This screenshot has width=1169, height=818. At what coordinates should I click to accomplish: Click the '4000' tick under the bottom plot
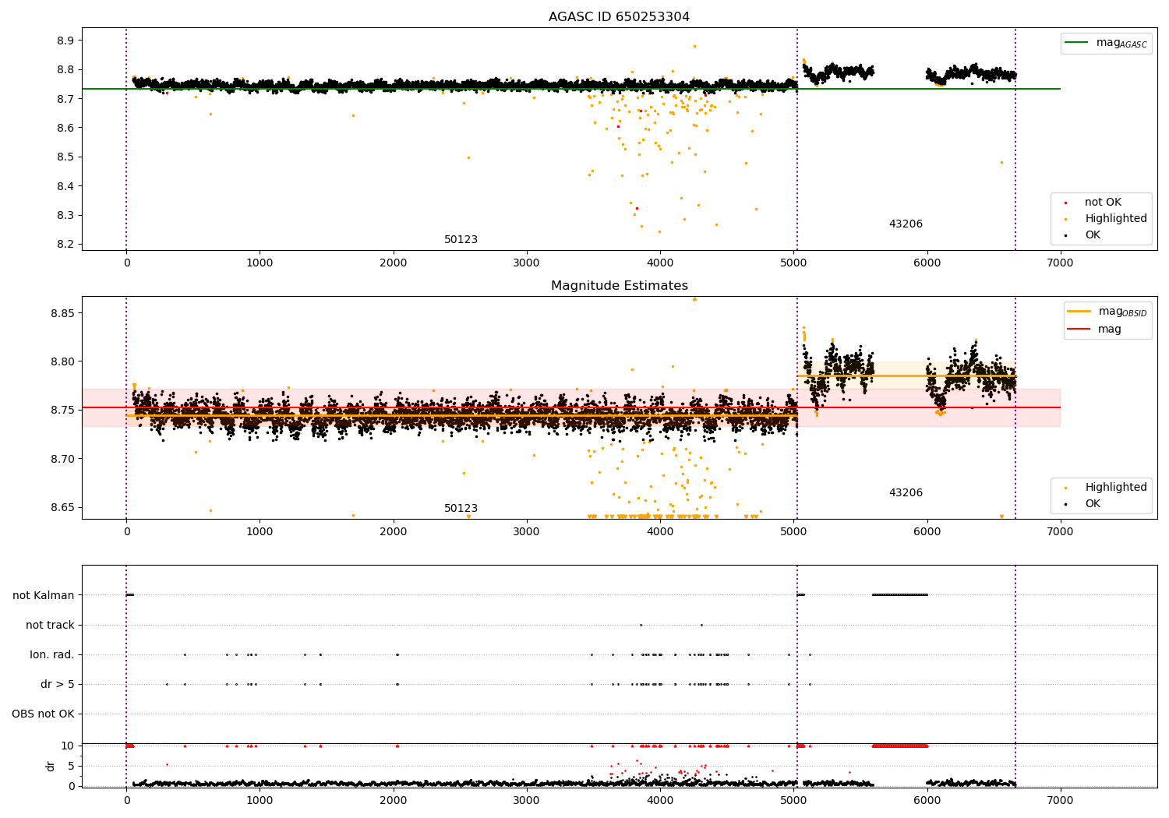[x=660, y=800]
